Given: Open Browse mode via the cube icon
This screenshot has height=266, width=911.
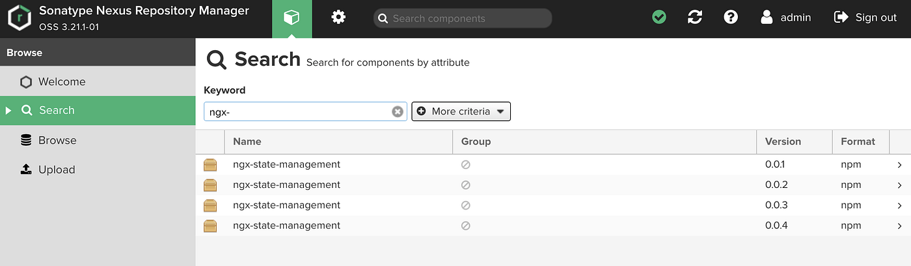Looking at the screenshot, I should click(x=292, y=18).
